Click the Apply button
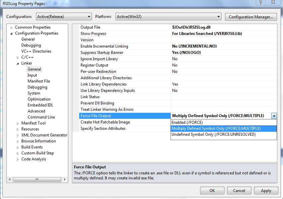Screen dimensions: 283x199 266,191
